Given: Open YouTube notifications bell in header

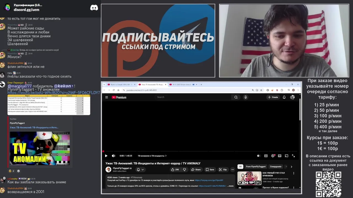Looking at the screenshot, I should coord(284,97).
